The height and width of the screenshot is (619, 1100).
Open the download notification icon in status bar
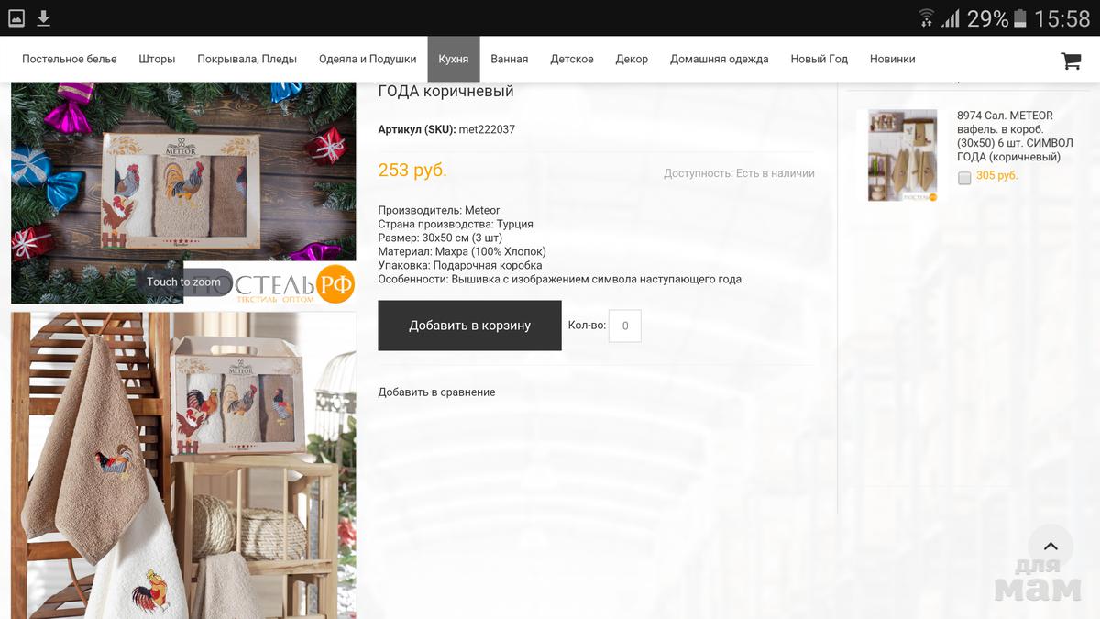tap(44, 17)
